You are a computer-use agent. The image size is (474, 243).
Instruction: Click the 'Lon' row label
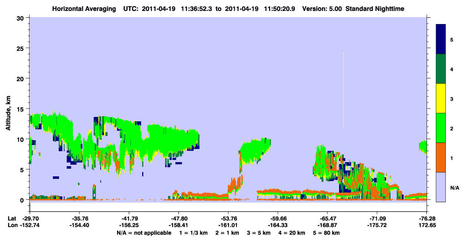point(12,226)
